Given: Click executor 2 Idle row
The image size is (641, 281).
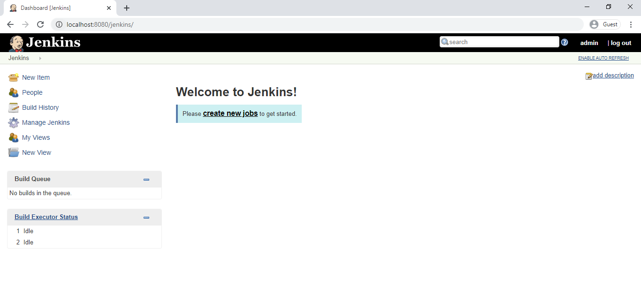Looking at the screenshot, I should [84, 243].
